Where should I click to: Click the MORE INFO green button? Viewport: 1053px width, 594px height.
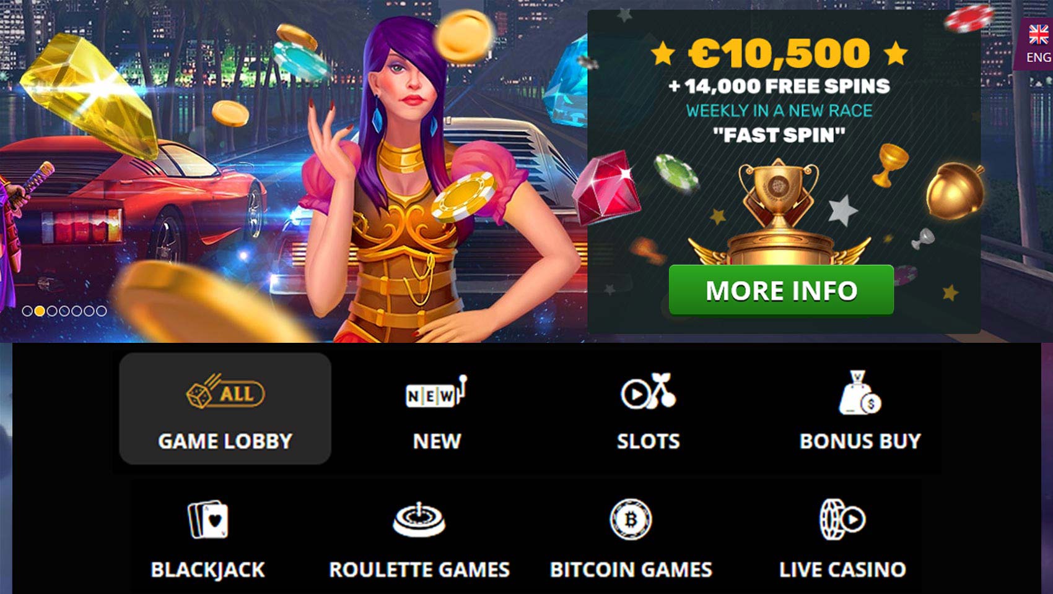[781, 290]
